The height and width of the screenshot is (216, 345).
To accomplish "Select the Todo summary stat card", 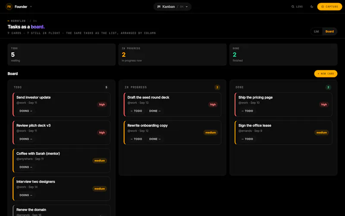I will [62, 54].
